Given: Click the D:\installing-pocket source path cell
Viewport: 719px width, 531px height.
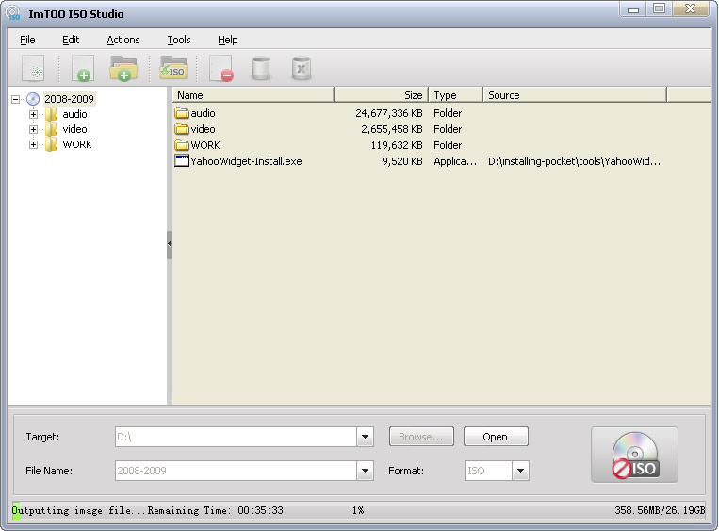Looking at the screenshot, I should [574, 161].
